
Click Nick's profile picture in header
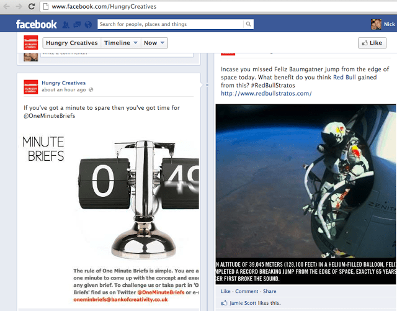375,25
